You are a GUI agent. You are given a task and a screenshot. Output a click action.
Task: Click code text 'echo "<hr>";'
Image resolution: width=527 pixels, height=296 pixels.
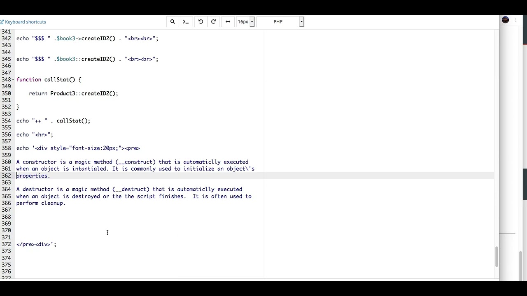35,134
